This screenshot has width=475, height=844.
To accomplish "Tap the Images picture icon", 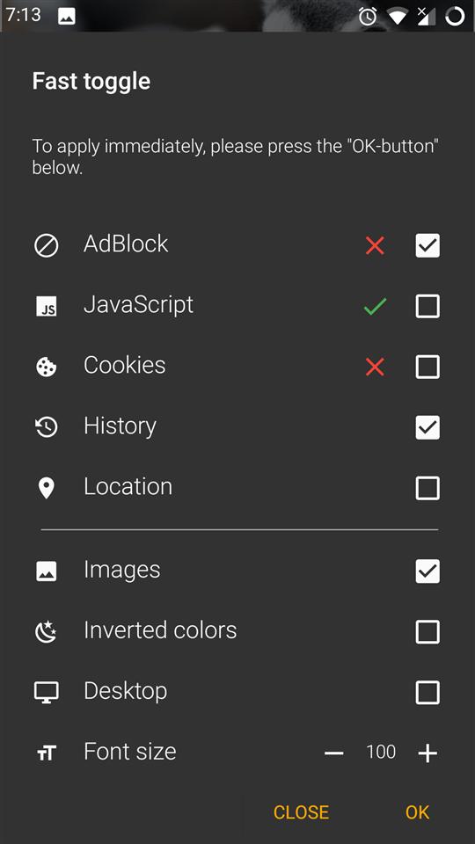I will coord(47,571).
